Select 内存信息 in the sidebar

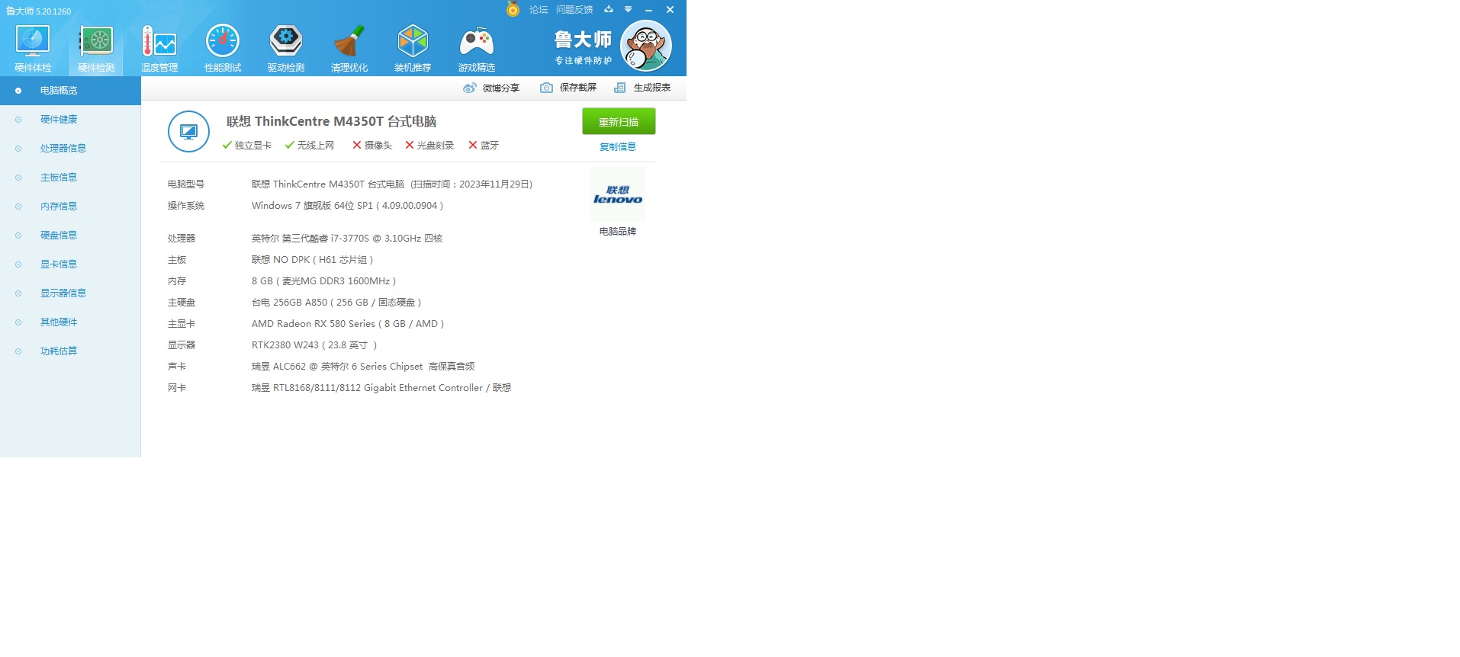[70, 207]
